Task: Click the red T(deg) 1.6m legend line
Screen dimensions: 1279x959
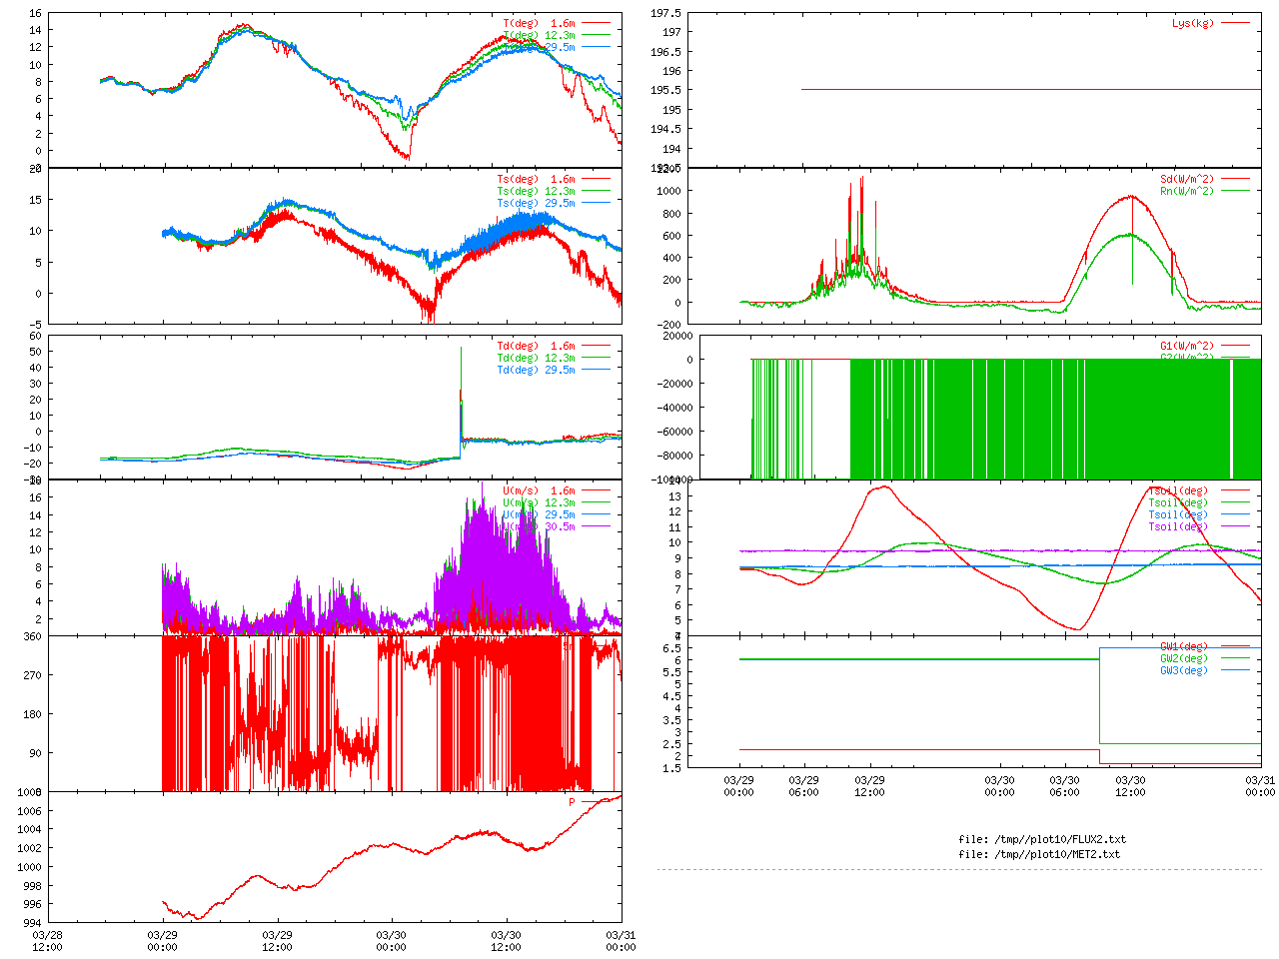Action: click(597, 23)
